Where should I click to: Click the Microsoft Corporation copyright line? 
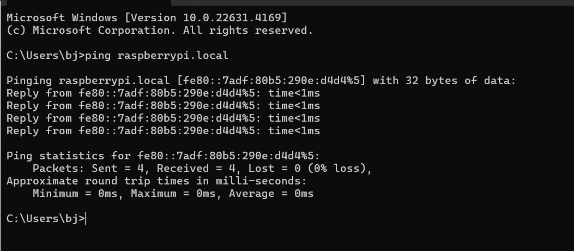(160, 31)
